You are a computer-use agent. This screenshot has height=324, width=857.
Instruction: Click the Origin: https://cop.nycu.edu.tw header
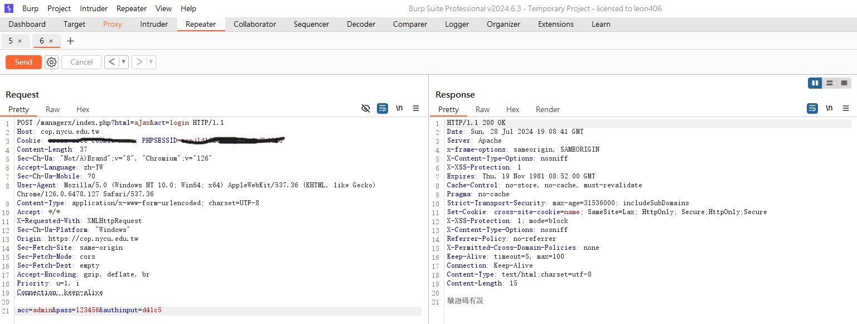(78, 239)
